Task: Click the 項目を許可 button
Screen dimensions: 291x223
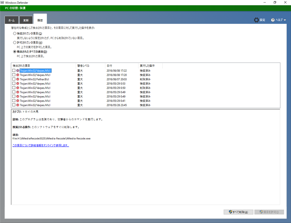Action: point(269,212)
